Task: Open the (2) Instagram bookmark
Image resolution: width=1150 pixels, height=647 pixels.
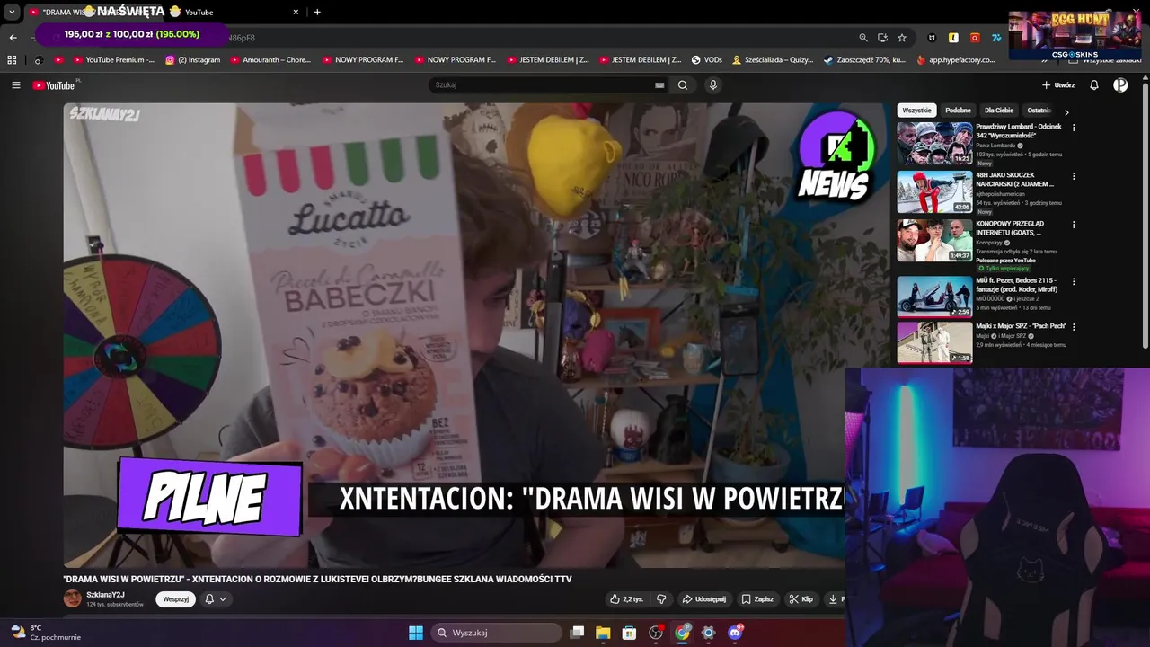Action: (192, 60)
